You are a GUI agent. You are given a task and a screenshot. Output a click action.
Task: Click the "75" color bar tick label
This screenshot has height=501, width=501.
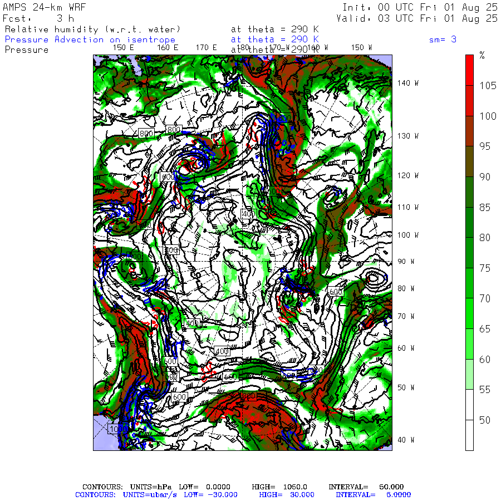pyautogui.click(x=485, y=268)
